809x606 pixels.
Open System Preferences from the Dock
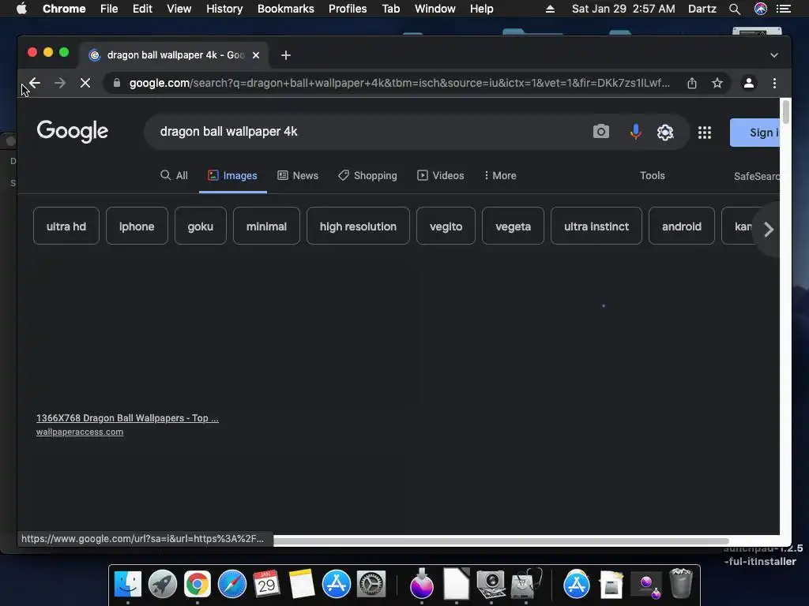tap(371, 585)
